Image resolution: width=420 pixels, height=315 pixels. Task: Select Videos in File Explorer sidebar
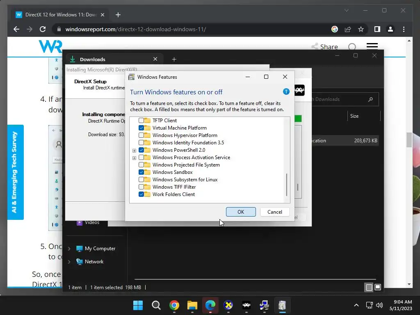[92, 222]
